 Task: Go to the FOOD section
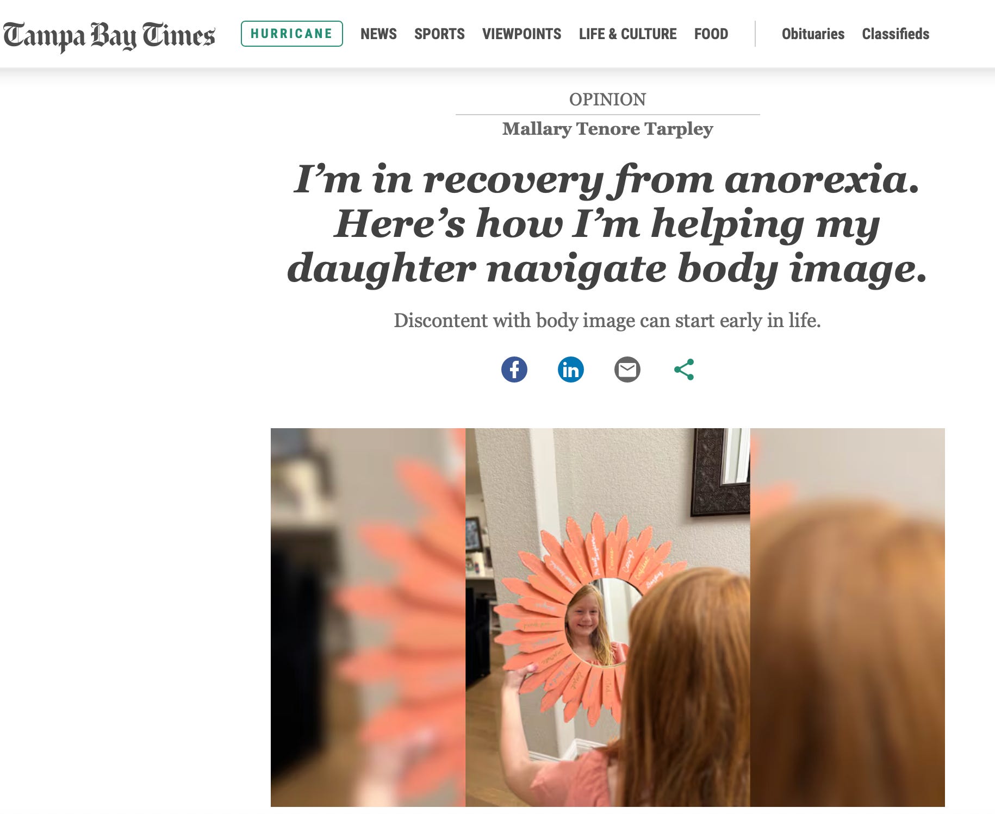click(x=711, y=34)
